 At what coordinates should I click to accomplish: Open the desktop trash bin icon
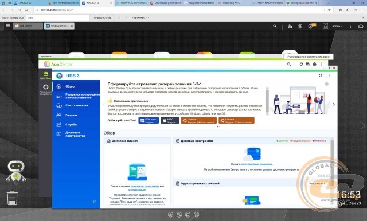[12, 198]
